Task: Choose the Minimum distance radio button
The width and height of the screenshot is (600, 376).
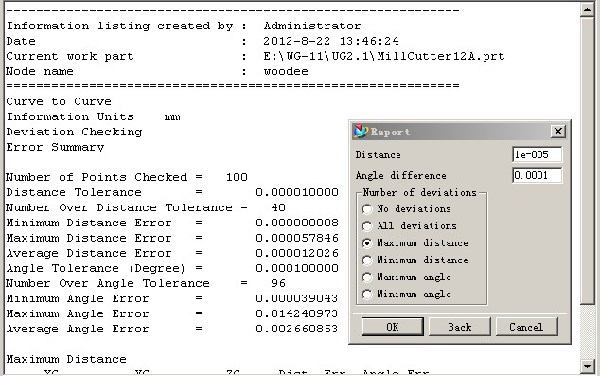Action: coord(415,260)
